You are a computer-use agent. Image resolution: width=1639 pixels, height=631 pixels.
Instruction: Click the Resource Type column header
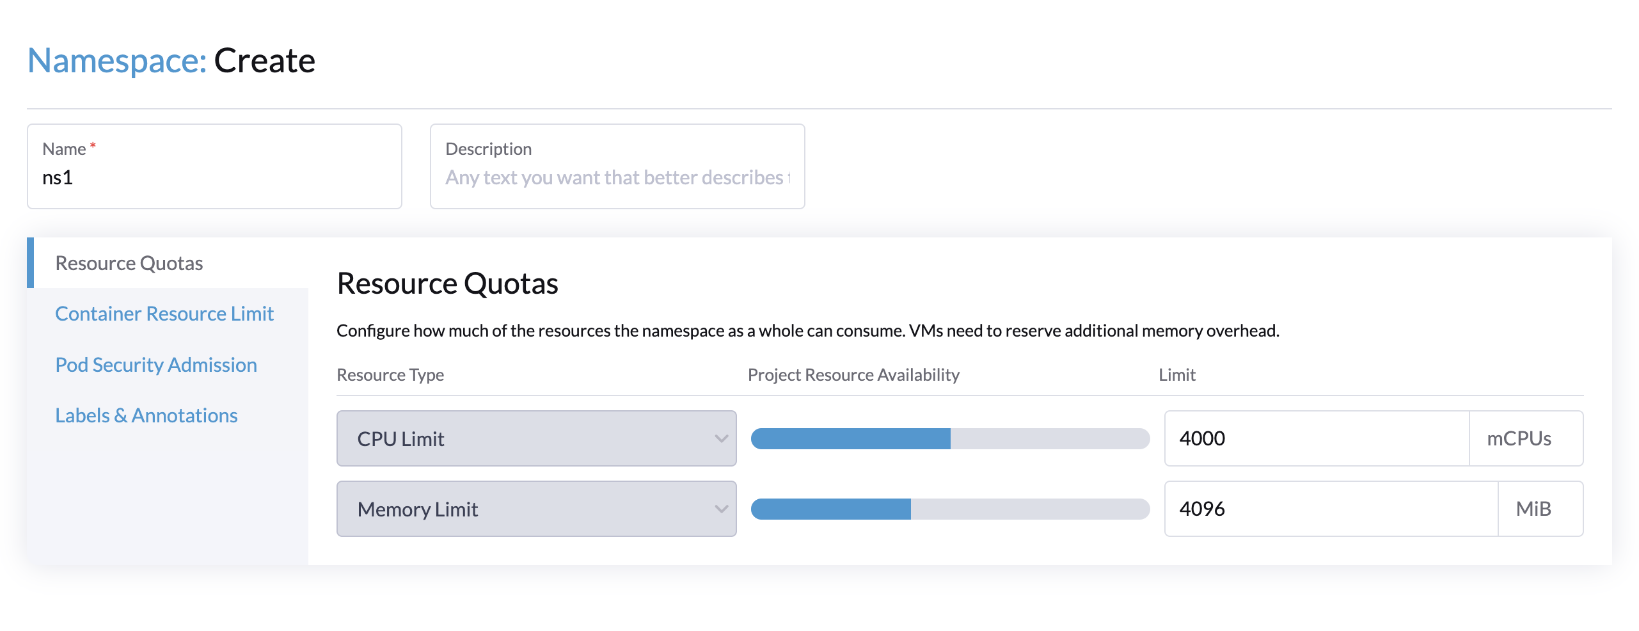click(390, 374)
